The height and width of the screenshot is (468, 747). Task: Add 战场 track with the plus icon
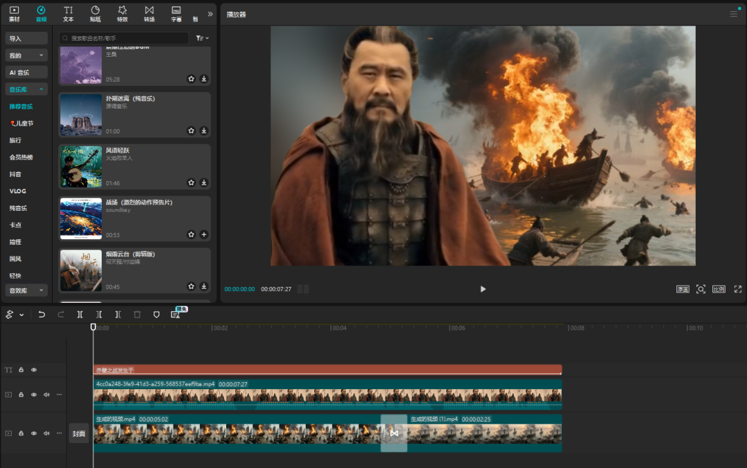[x=204, y=234]
